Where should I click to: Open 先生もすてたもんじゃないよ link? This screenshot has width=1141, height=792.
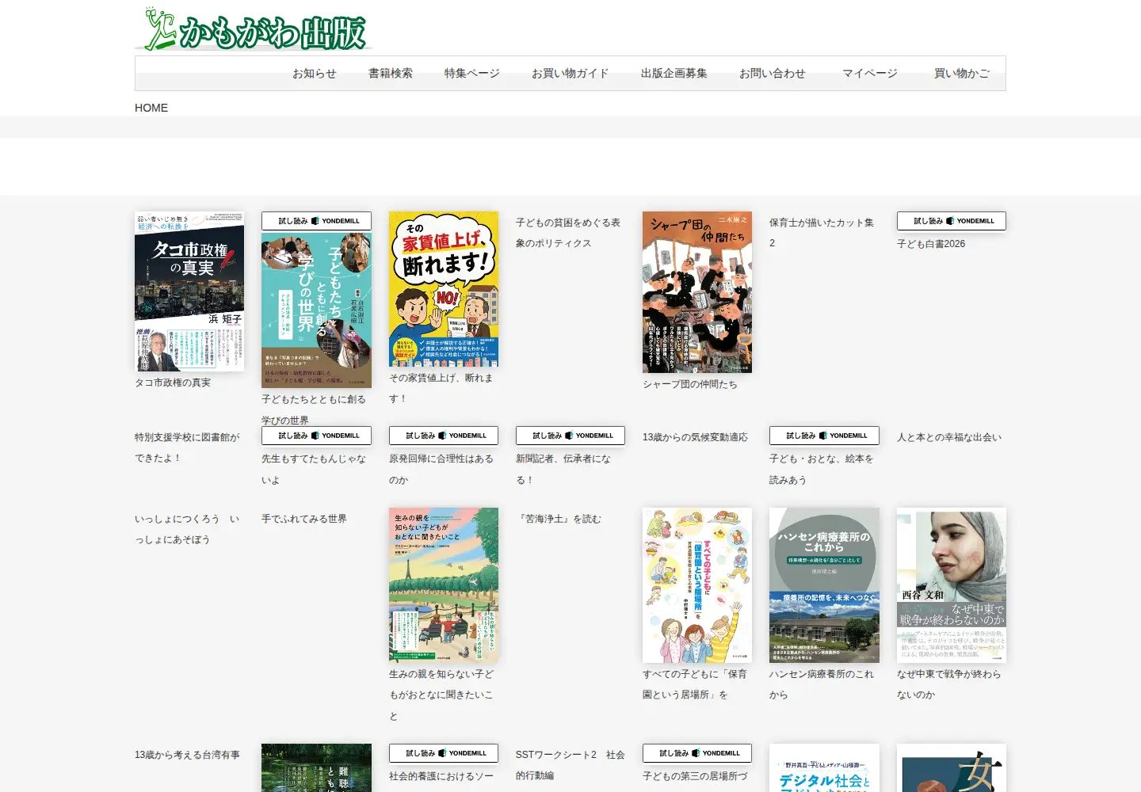tap(314, 470)
